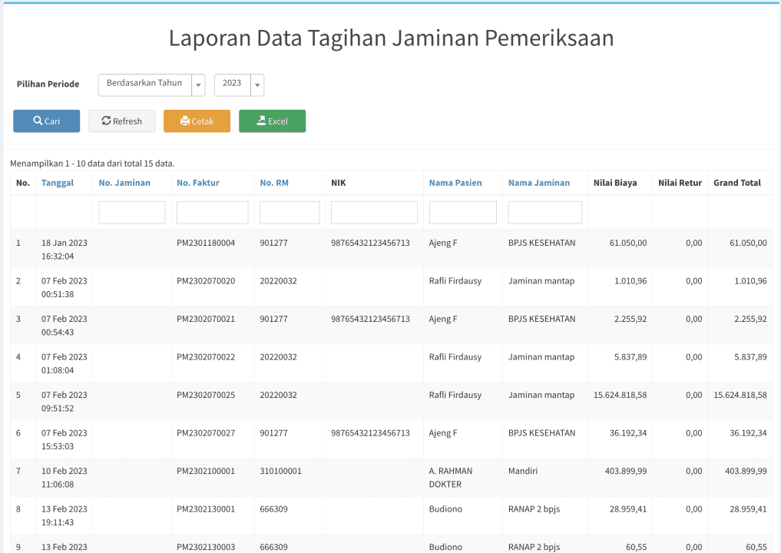Sort by Nama Jaminan column header
781x553 pixels.
(x=539, y=183)
